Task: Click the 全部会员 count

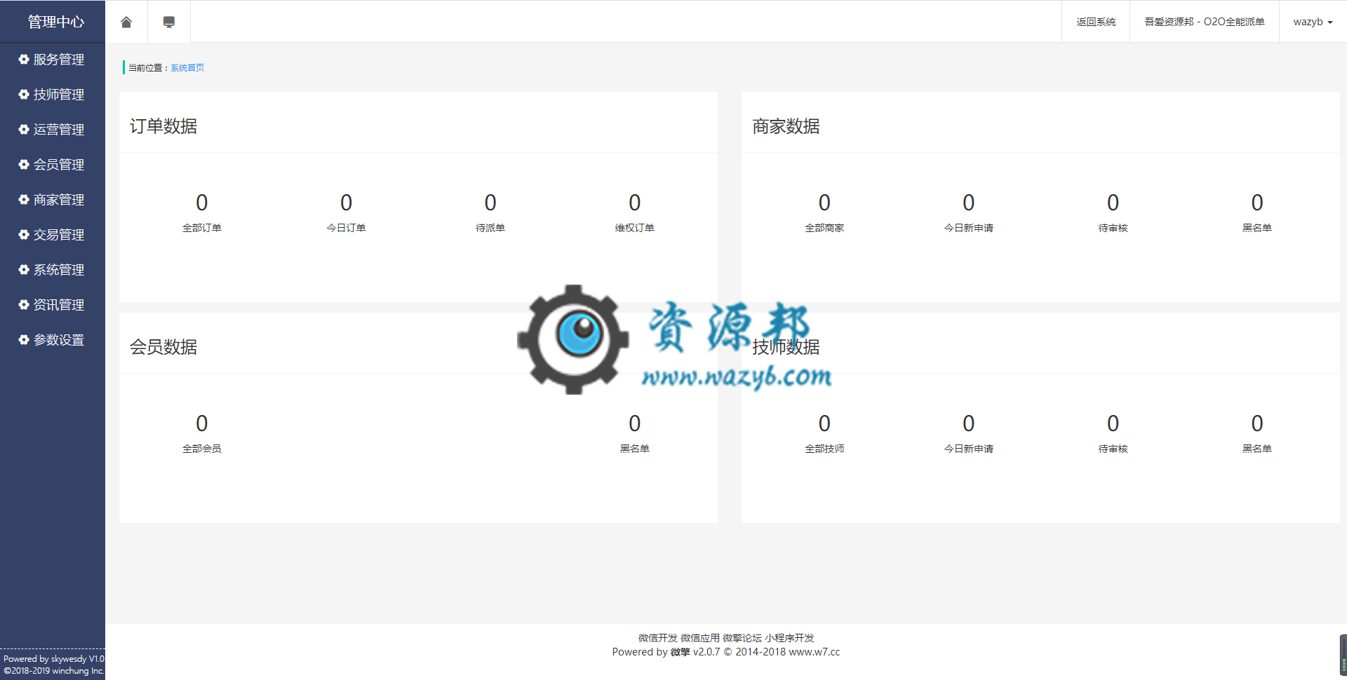Action: tap(202, 423)
